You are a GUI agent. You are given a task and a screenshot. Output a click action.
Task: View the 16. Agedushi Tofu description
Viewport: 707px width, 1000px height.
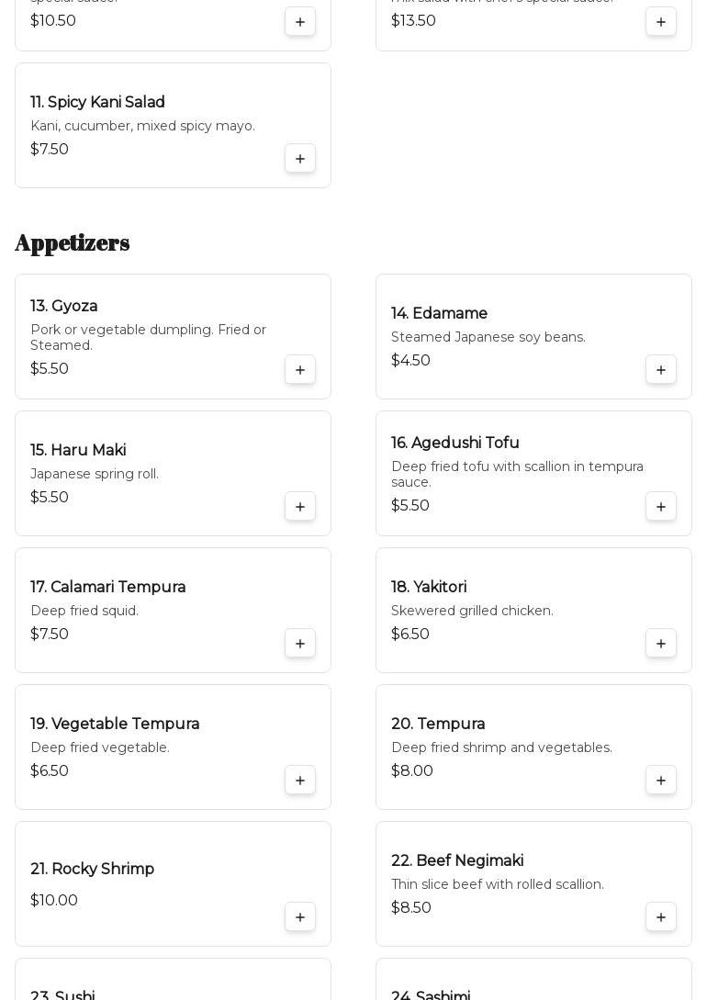tap(517, 475)
